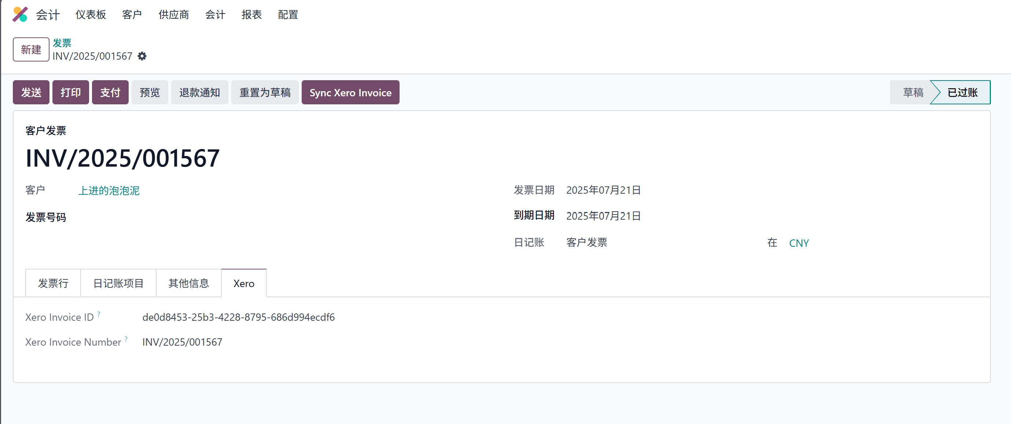Create a new record with 新建
The height and width of the screenshot is (424, 1011).
pyautogui.click(x=31, y=49)
